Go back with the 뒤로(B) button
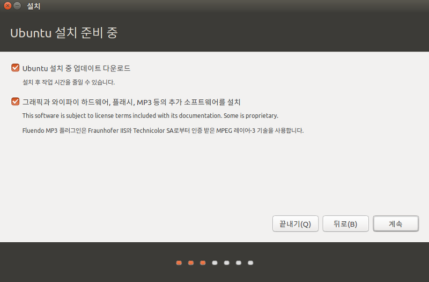Image resolution: width=429 pixels, height=282 pixels. (x=345, y=223)
